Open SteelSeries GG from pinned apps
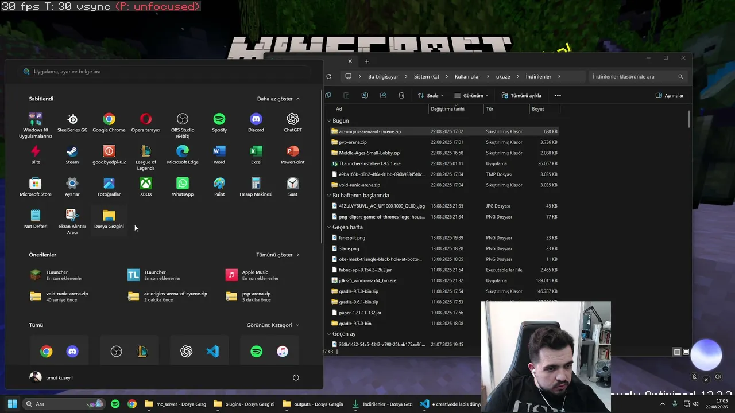 point(72,123)
